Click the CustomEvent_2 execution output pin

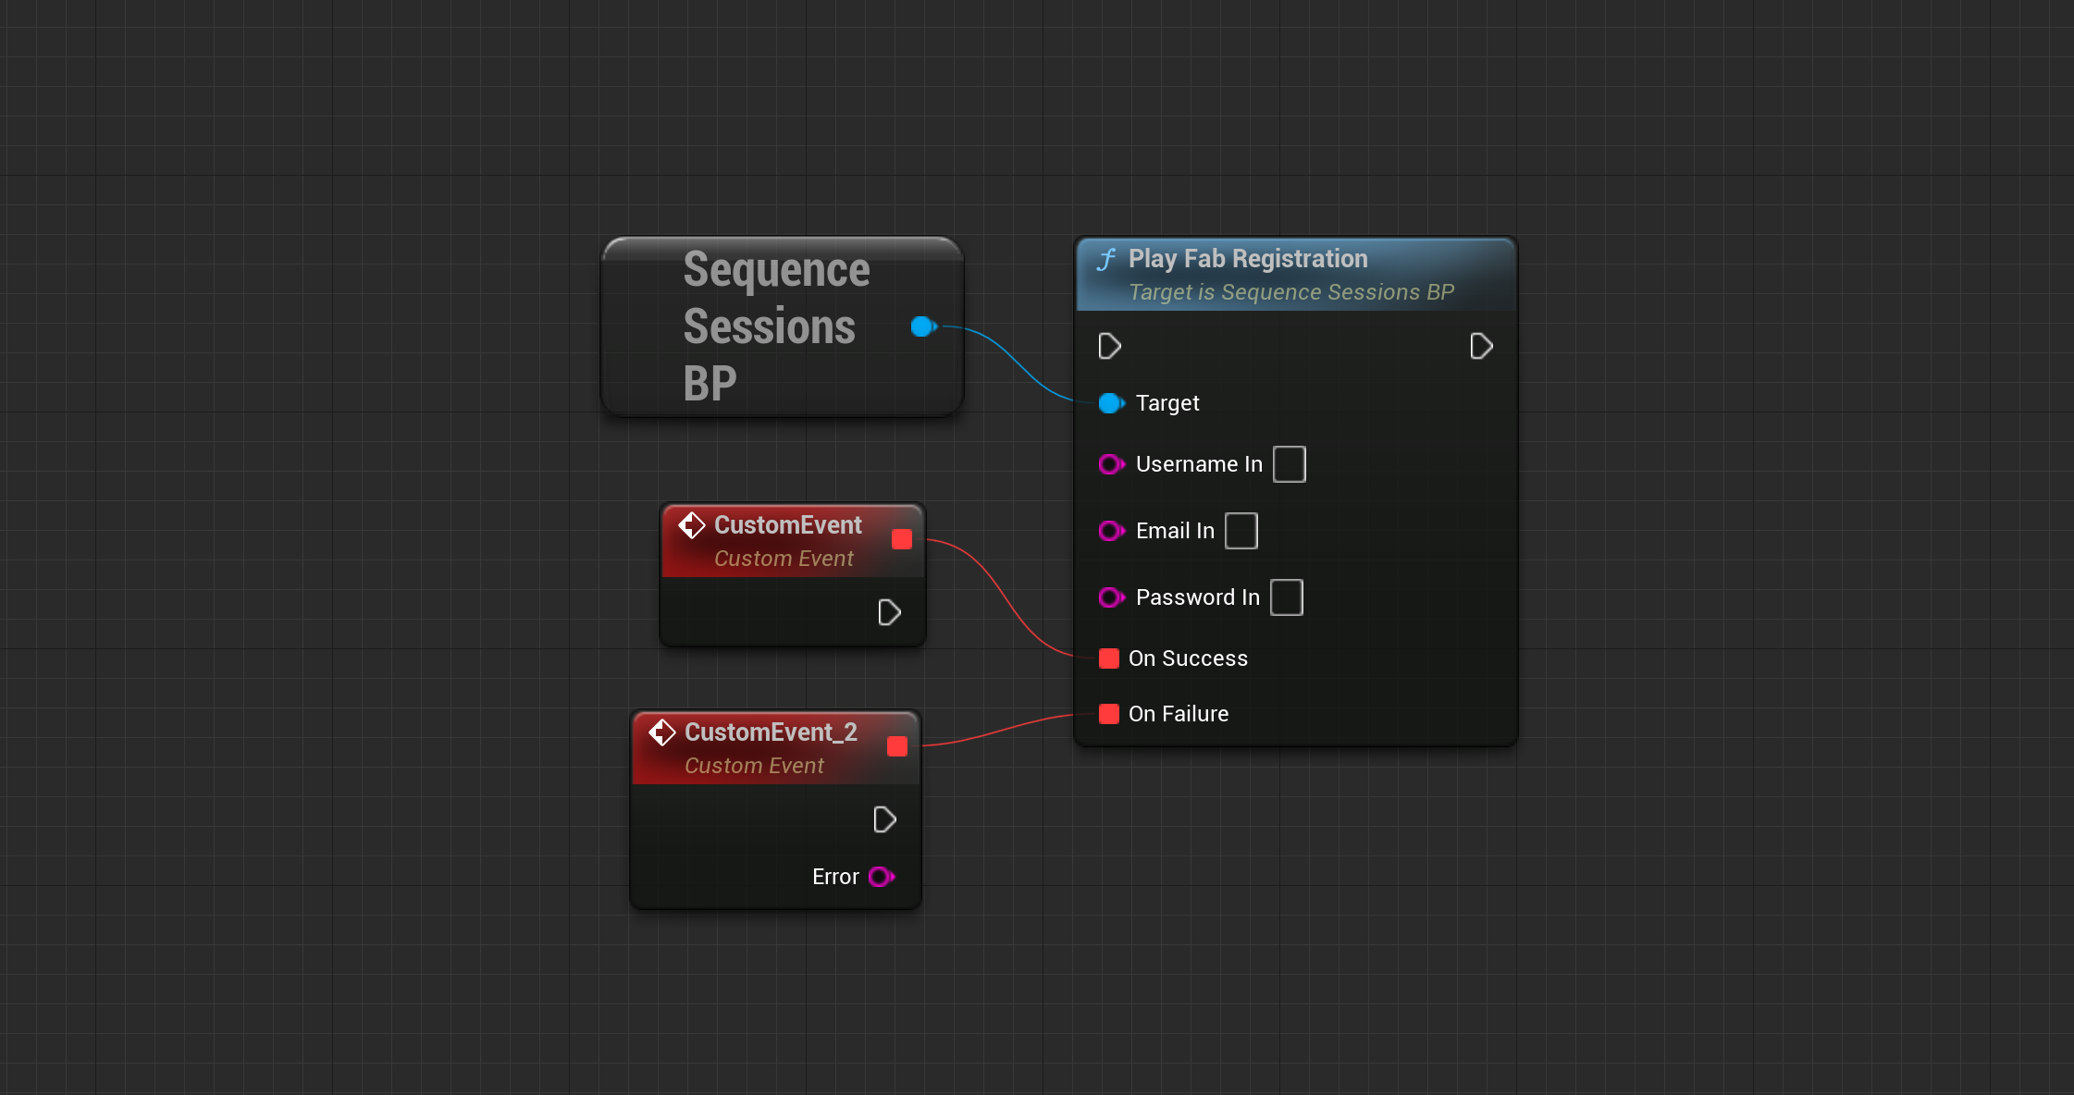884,819
